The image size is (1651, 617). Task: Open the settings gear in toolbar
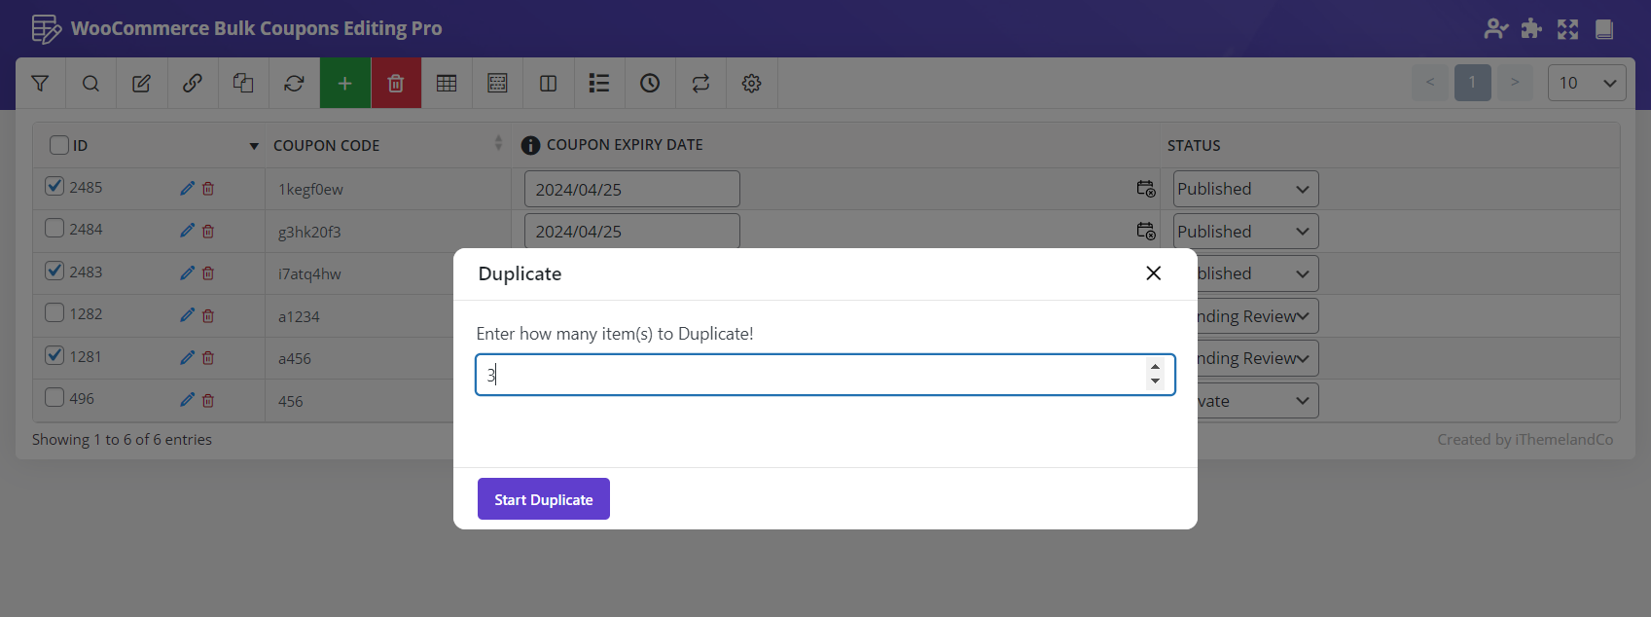(751, 84)
